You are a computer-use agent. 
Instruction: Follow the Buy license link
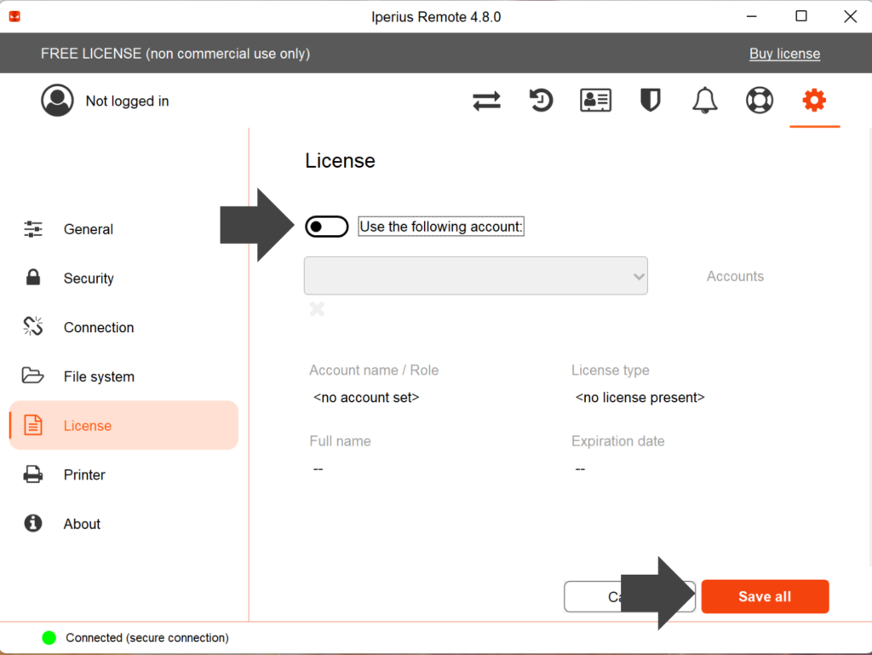(784, 54)
